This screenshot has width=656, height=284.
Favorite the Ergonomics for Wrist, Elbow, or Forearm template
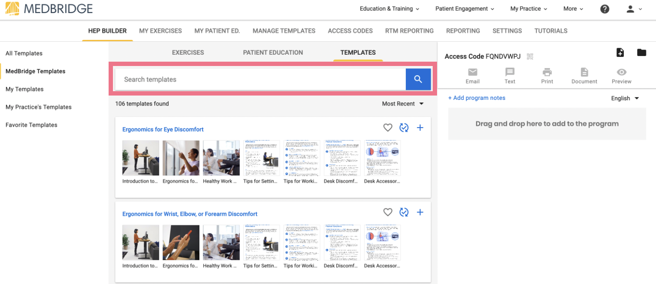[388, 212]
